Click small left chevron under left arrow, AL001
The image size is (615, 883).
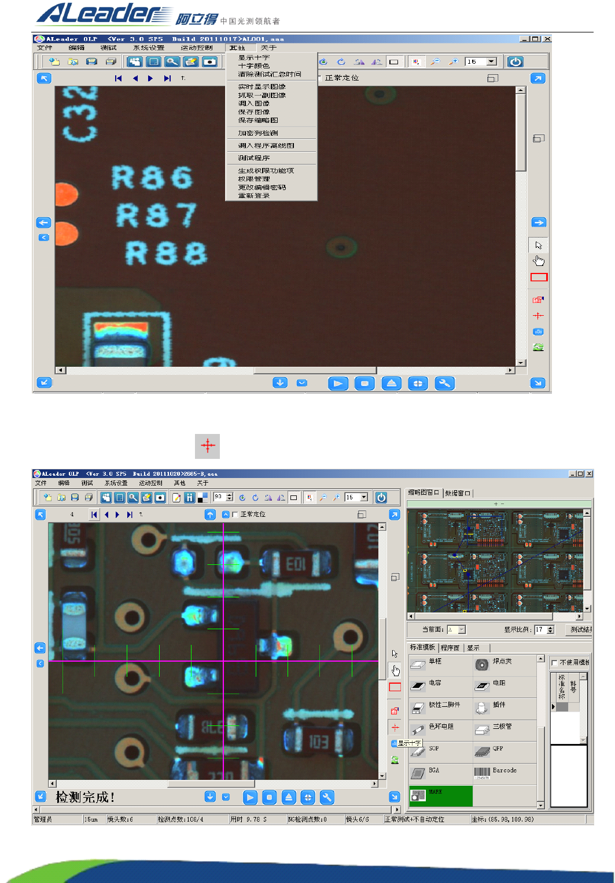coord(44,238)
